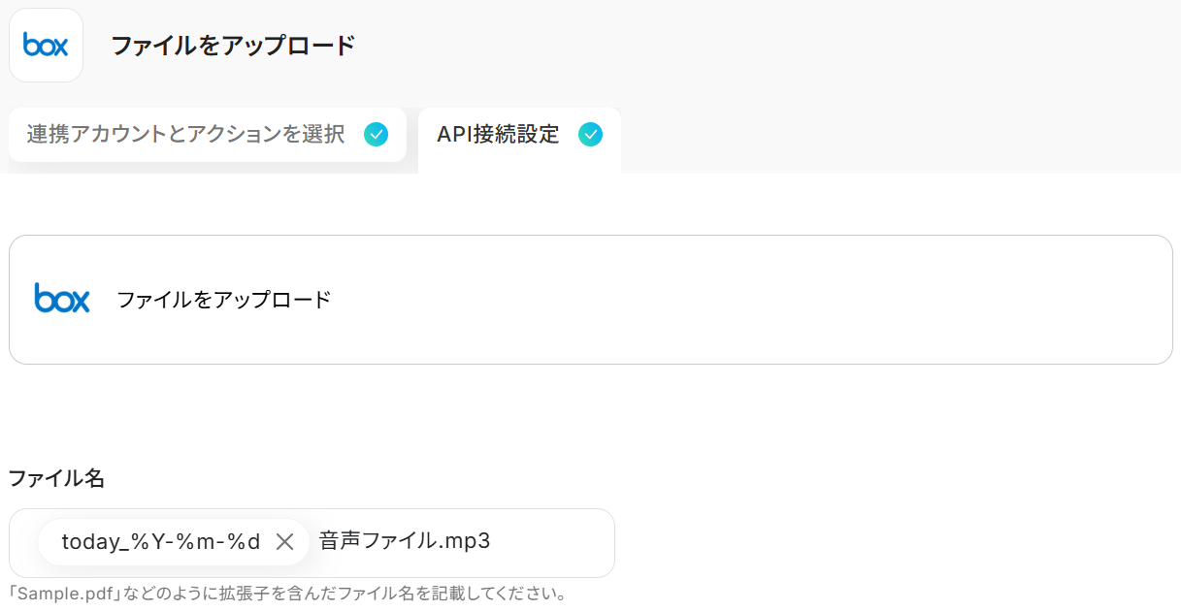Click the ファイルをアップロード label inside the card
Image resolution: width=1181 pixels, height=611 pixels.
(x=224, y=300)
